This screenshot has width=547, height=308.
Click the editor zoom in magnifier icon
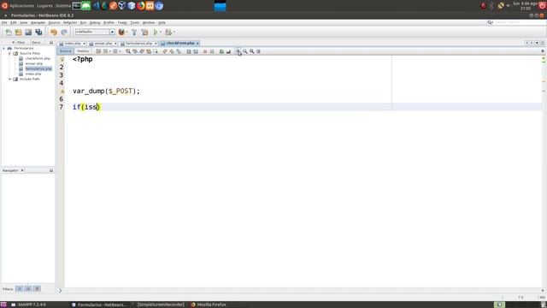[x=238, y=51]
